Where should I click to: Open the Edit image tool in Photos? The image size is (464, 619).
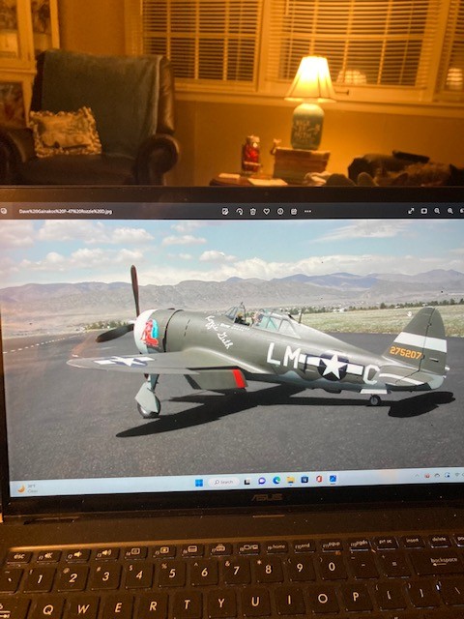(x=225, y=211)
